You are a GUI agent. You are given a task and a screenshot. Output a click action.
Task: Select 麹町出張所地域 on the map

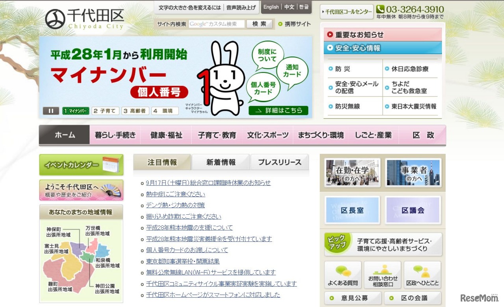(60, 287)
